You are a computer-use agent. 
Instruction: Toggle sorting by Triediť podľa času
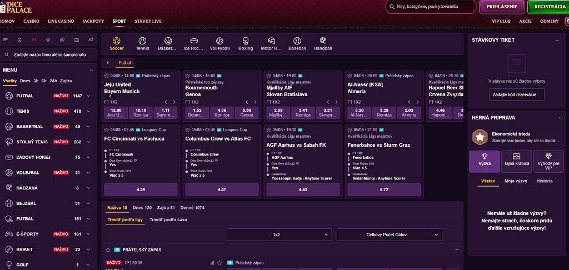(x=168, y=219)
